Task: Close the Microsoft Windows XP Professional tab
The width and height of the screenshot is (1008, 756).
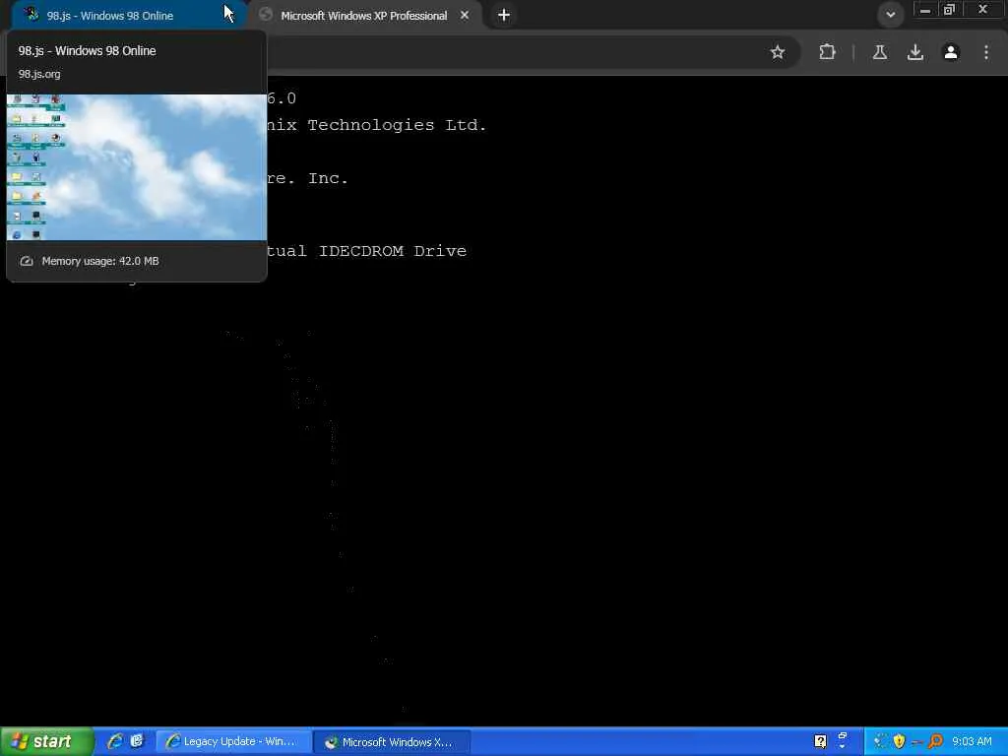Action: coord(465,16)
